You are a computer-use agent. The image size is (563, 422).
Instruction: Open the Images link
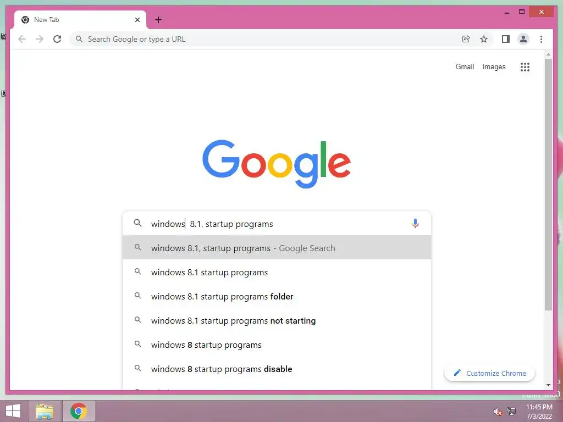pos(494,66)
